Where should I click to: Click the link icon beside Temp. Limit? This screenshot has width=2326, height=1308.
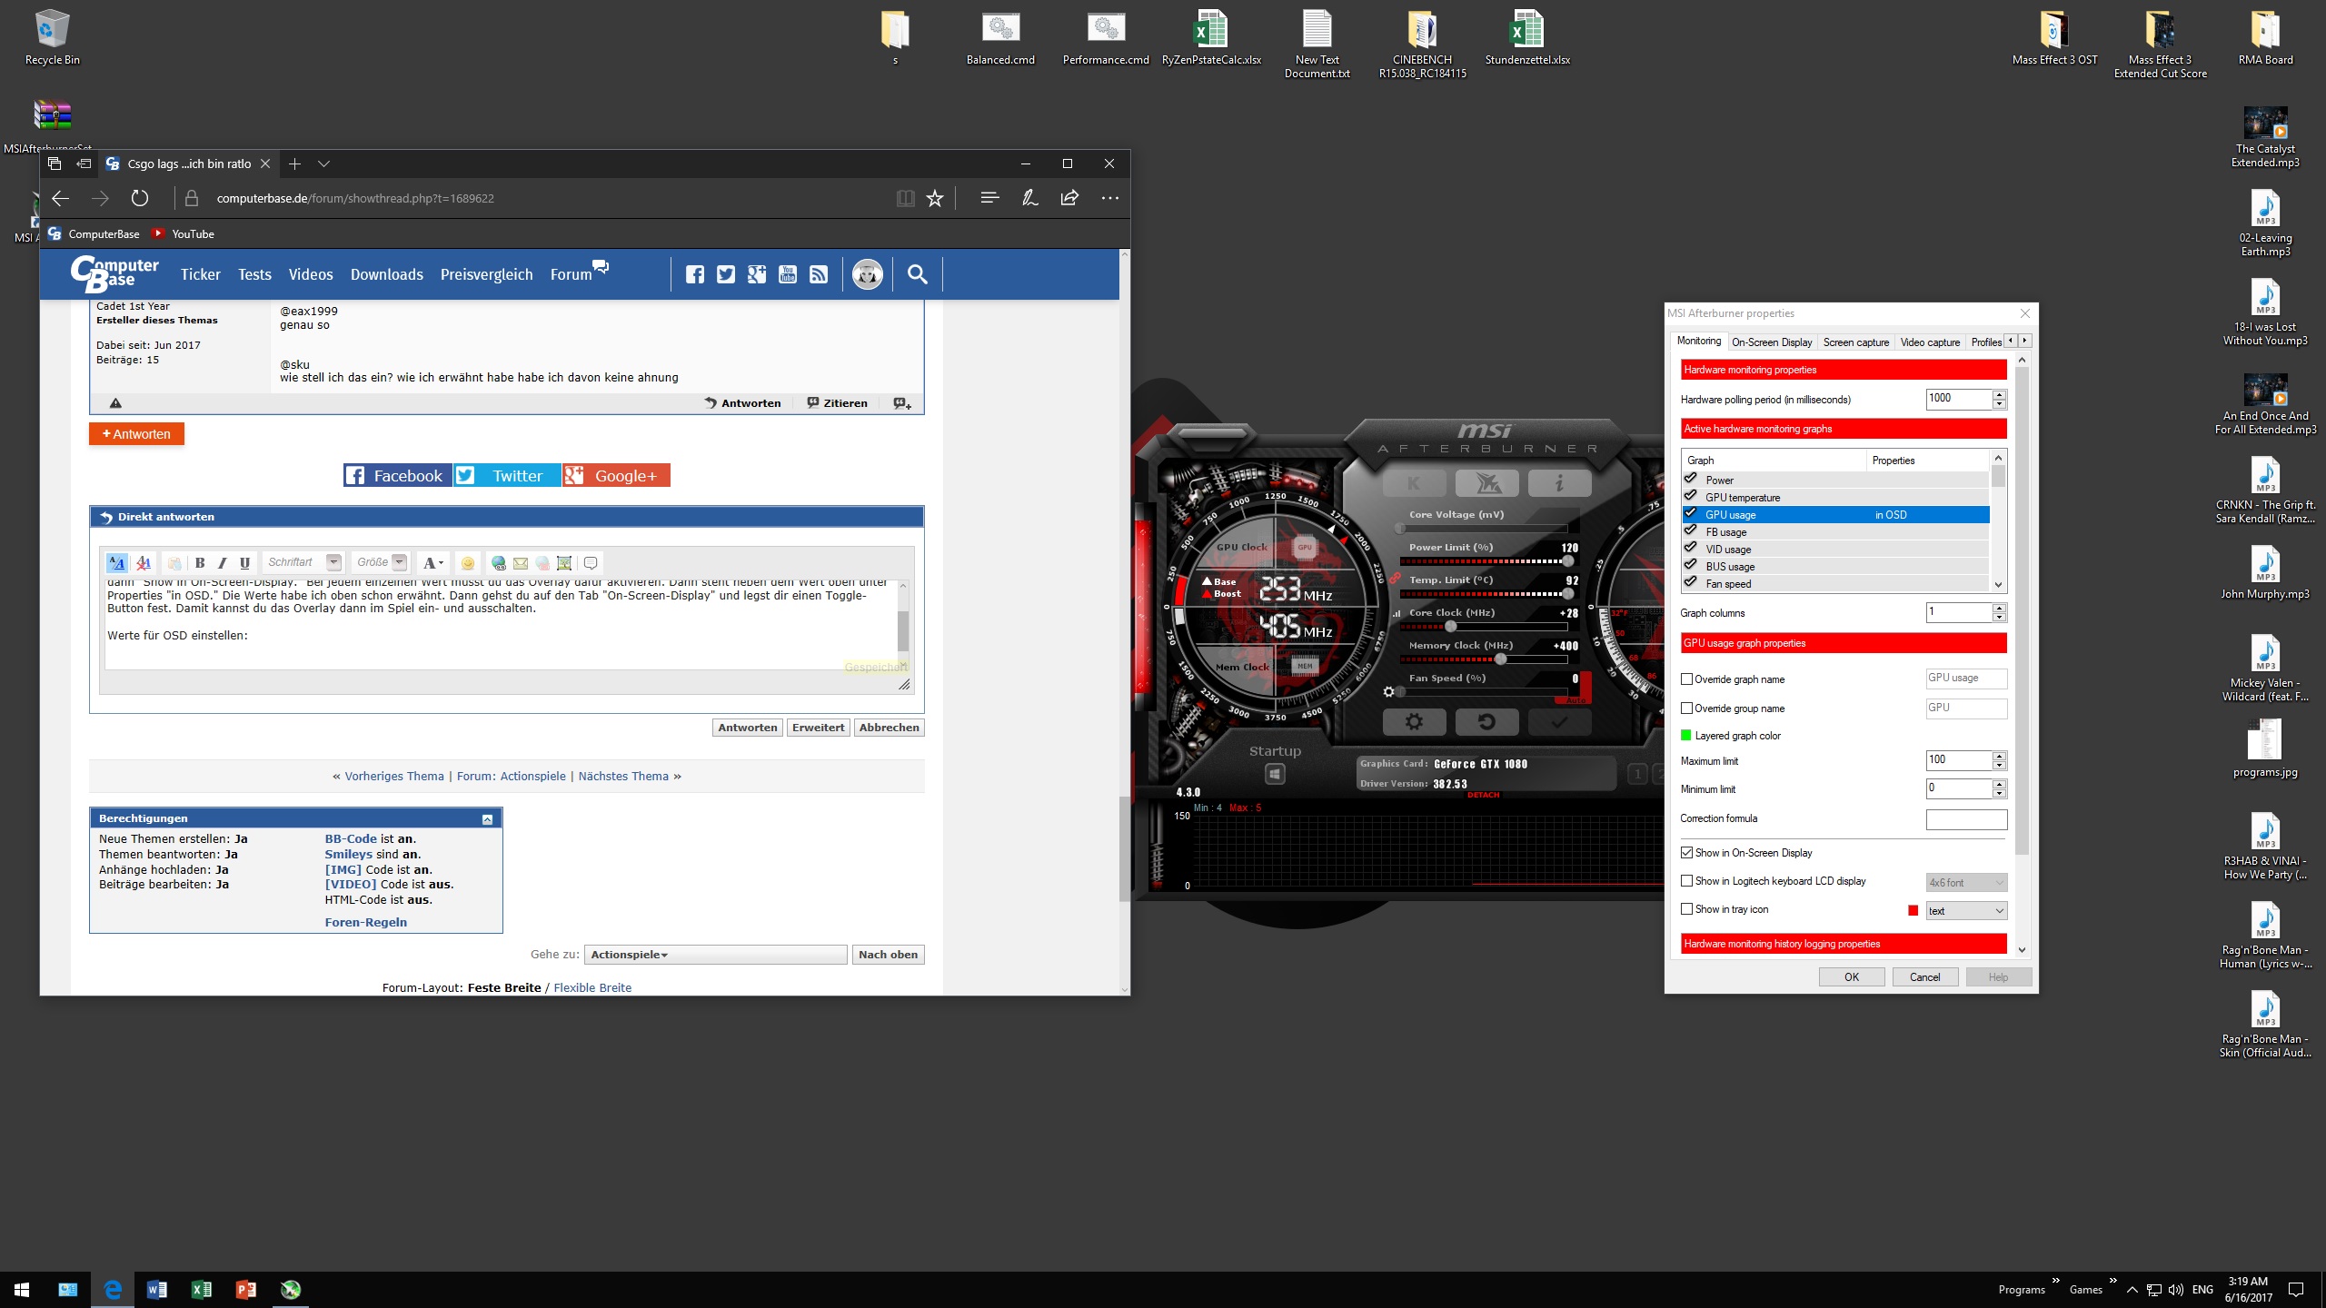(1394, 578)
